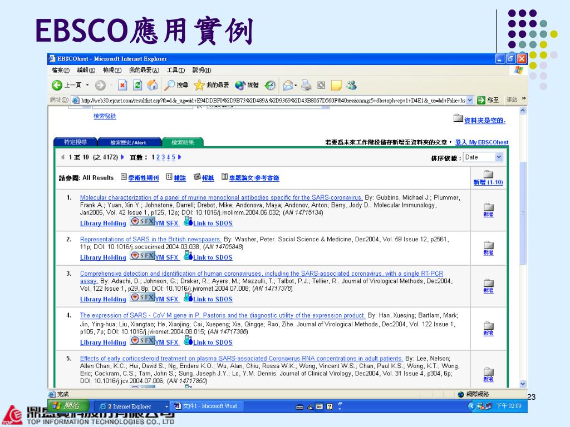Expand the address bar URL dropdown
This screenshot has height=427, width=570.
[x=470, y=100]
